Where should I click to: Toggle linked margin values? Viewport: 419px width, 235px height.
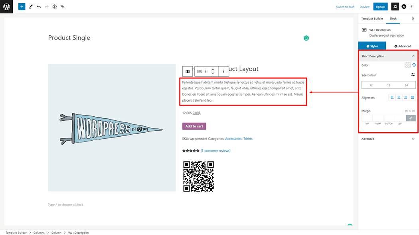(410, 118)
